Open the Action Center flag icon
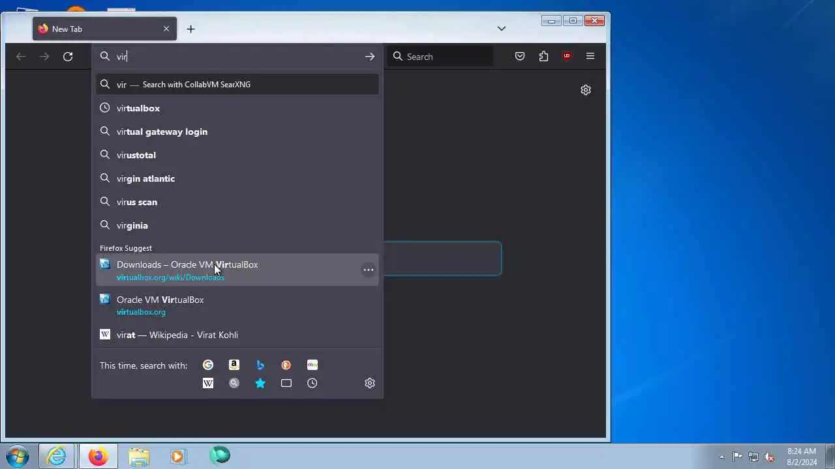The width and height of the screenshot is (835, 469). (x=737, y=457)
